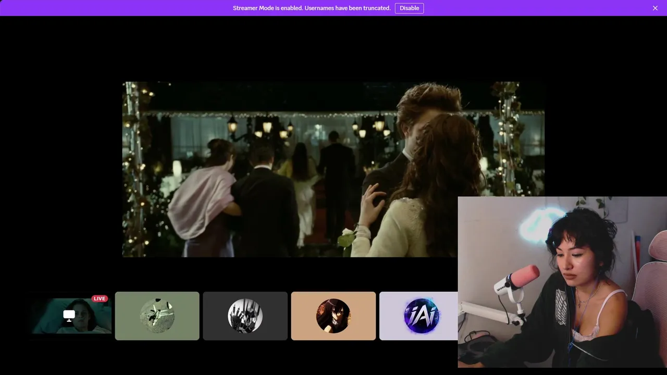This screenshot has width=667, height=375.
Task: Focus the main movie stream video
Action: (333, 169)
